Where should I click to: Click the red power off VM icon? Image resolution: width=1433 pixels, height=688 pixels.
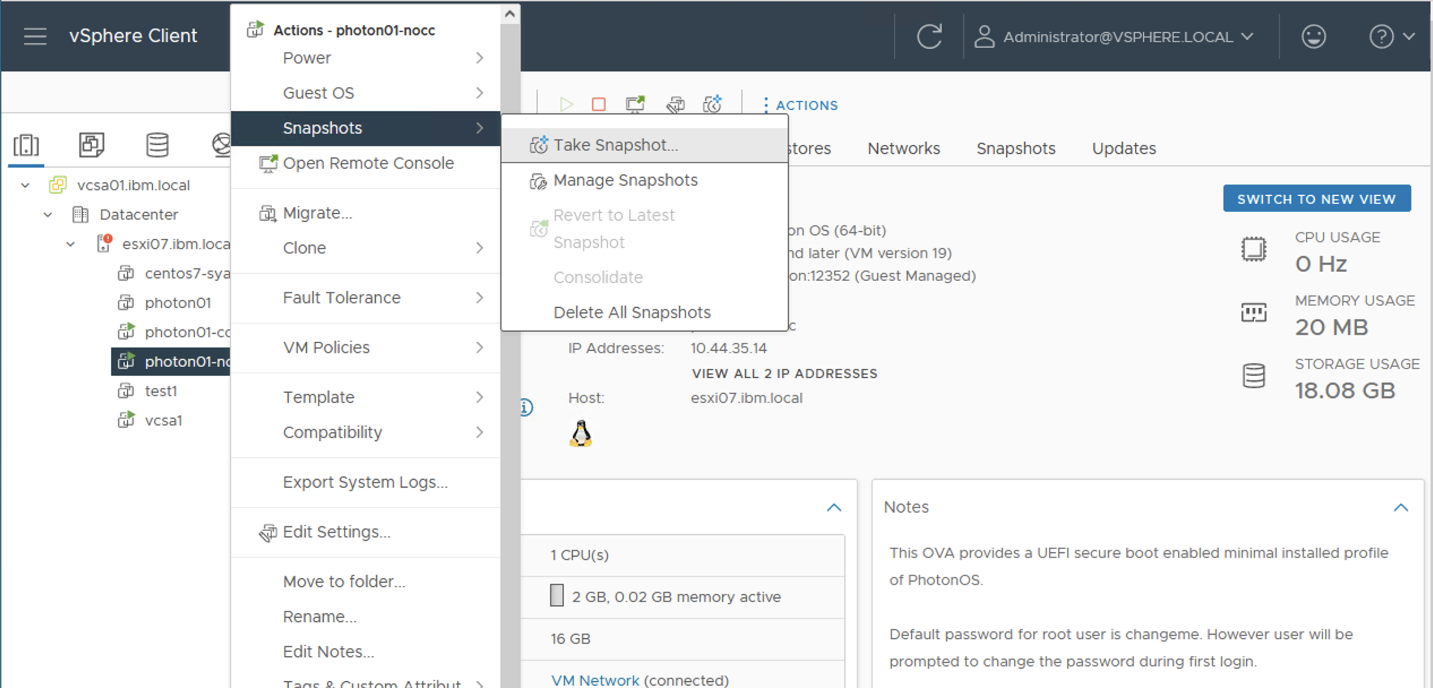[x=598, y=105]
